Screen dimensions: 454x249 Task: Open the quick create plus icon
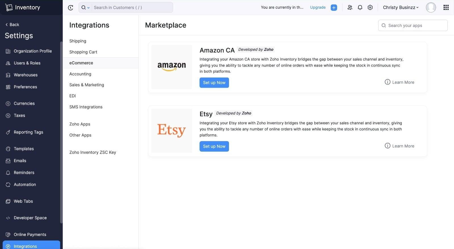tap(334, 8)
